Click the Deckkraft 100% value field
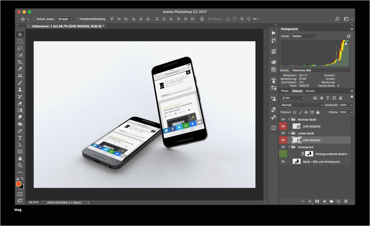The height and width of the screenshot is (226, 370). point(344,105)
